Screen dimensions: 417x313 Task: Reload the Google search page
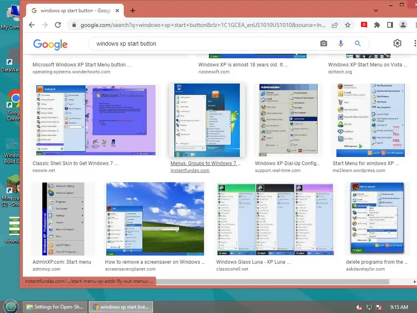click(x=58, y=25)
